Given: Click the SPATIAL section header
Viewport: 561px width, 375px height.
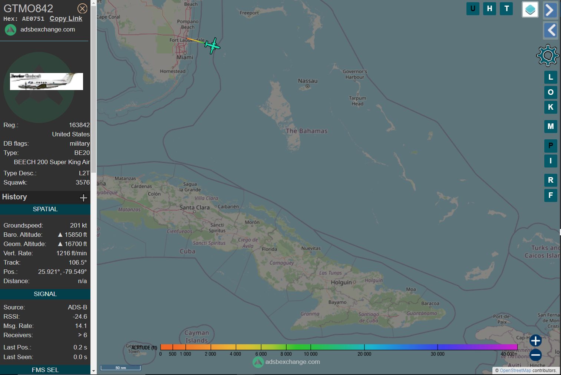Looking at the screenshot, I should pos(45,209).
